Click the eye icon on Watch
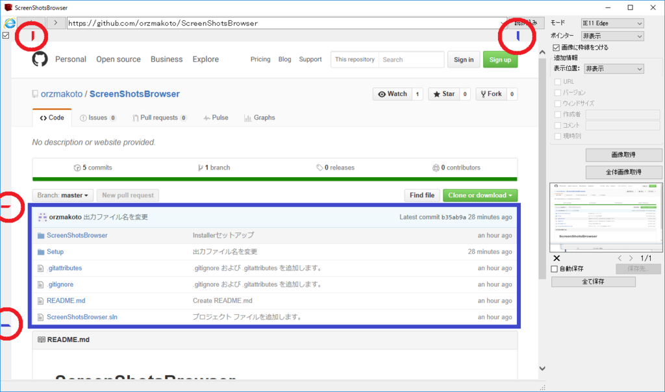 [382, 94]
